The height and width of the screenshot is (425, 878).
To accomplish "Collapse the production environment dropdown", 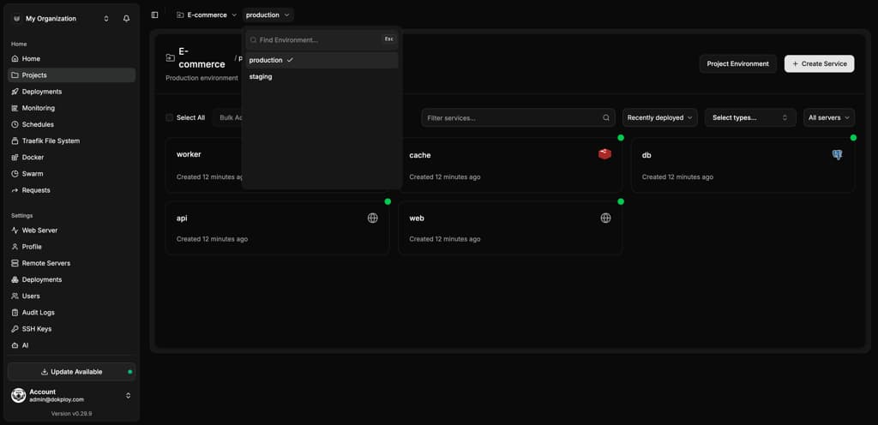I will click(x=268, y=15).
